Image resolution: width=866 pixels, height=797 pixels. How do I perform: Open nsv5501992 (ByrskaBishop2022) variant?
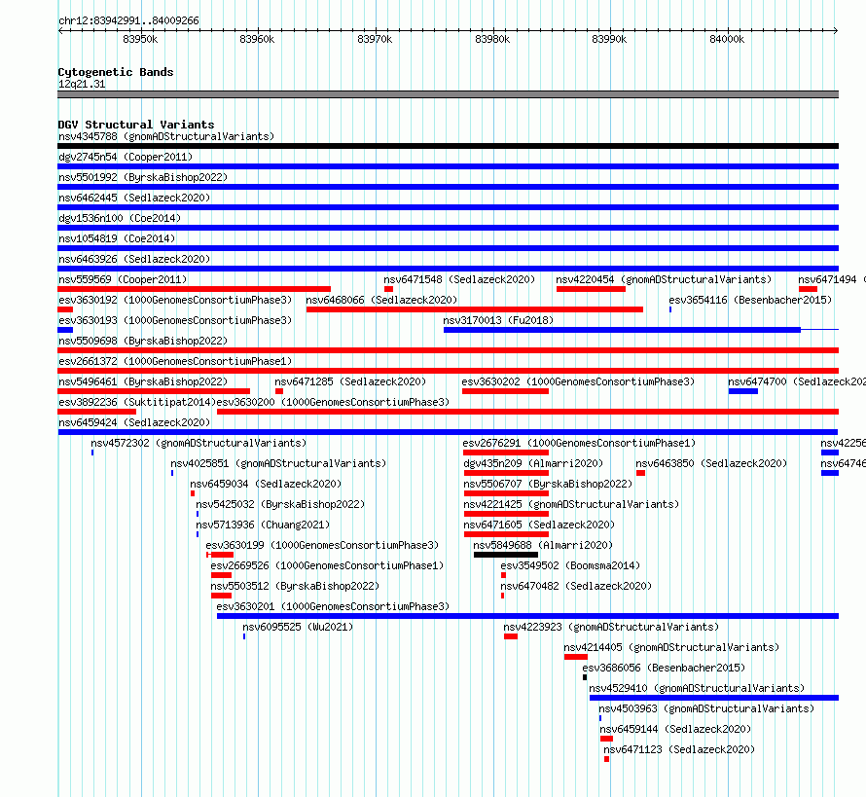click(x=143, y=177)
